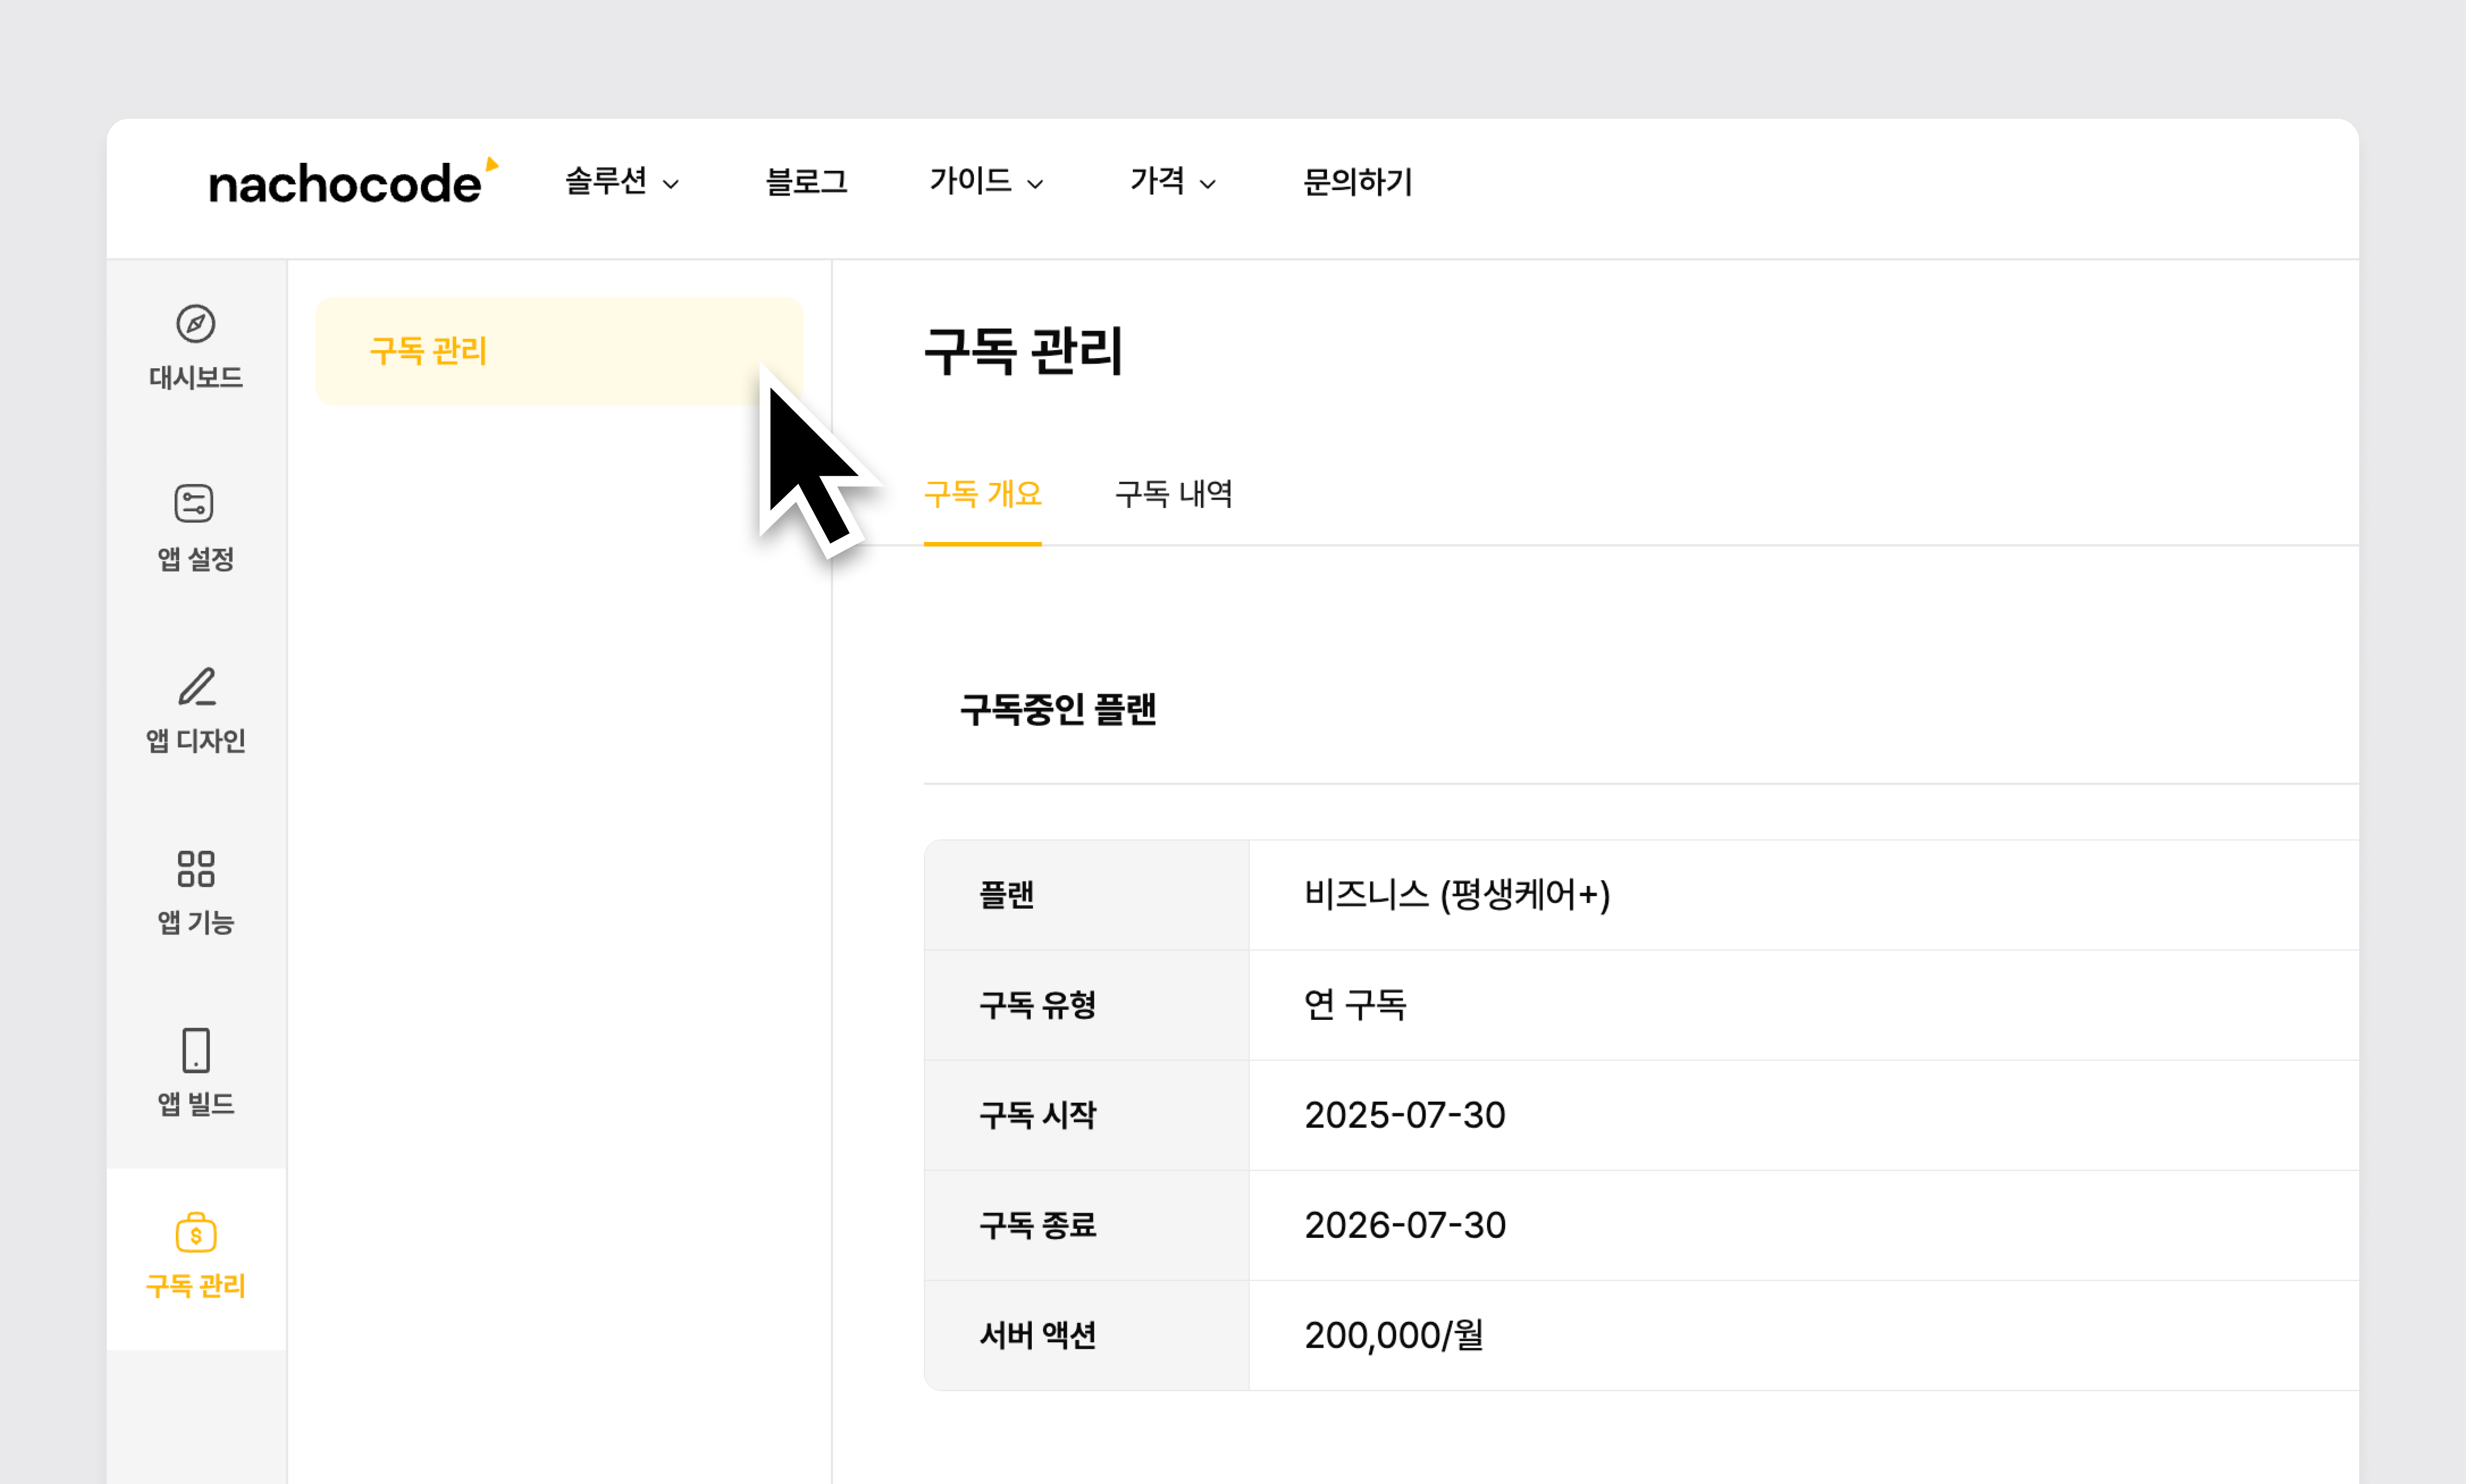
Task: Open the 대시보드 compass icon
Action: point(196,324)
